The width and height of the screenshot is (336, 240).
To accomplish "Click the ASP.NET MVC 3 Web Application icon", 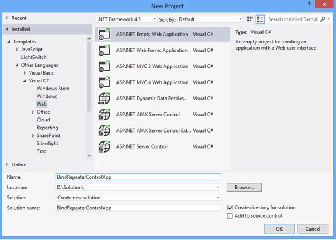I will (104, 66).
